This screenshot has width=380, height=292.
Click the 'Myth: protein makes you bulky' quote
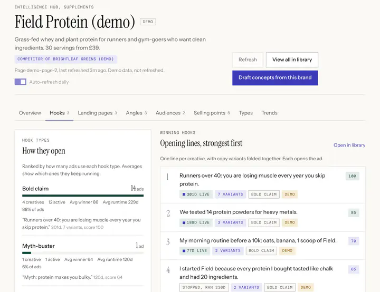57,277
